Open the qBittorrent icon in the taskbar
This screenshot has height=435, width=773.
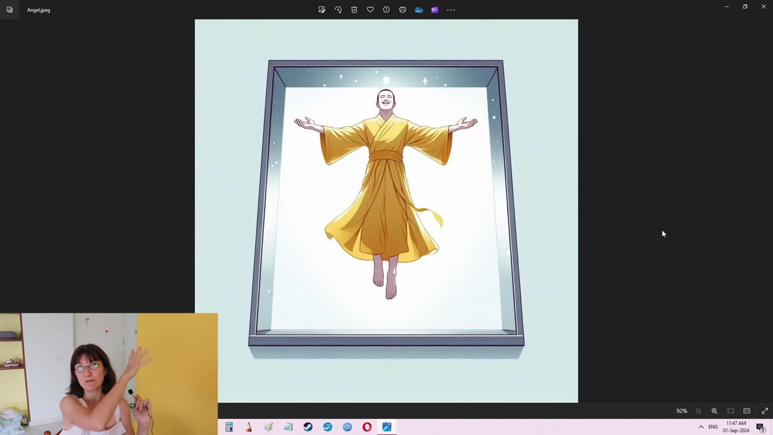click(347, 427)
